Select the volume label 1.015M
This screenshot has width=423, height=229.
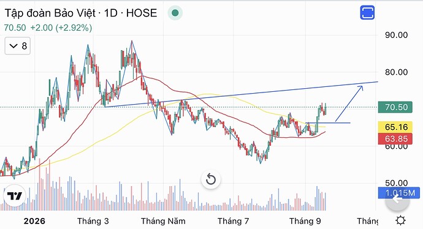(x=398, y=193)
